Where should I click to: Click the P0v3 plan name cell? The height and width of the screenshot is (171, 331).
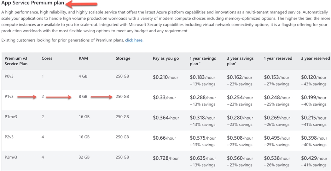pyautogui.click(x=9, y=76)
